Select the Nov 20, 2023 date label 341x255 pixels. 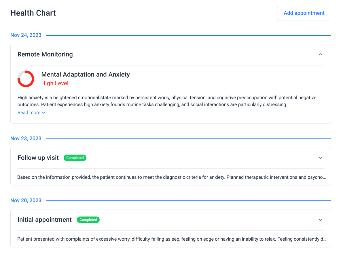click(26, 200)
